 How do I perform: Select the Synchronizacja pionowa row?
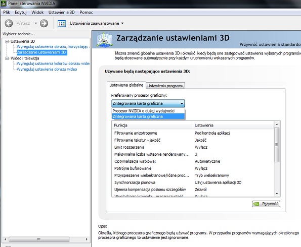point(193,182)
